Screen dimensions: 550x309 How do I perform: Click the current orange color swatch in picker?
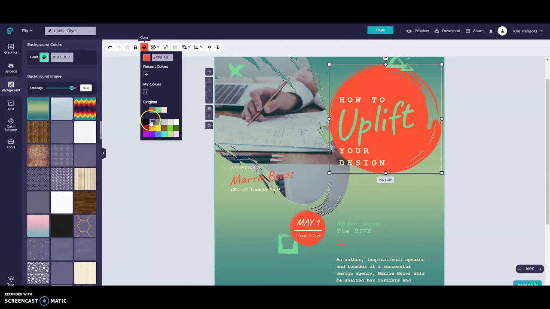point(147,58)
